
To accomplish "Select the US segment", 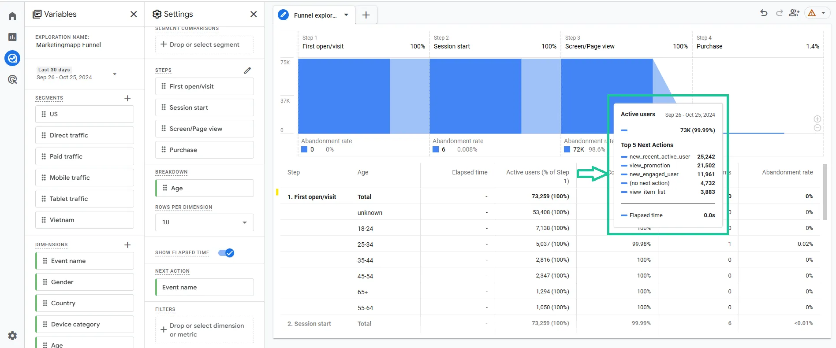I will (x=85, y=114).
